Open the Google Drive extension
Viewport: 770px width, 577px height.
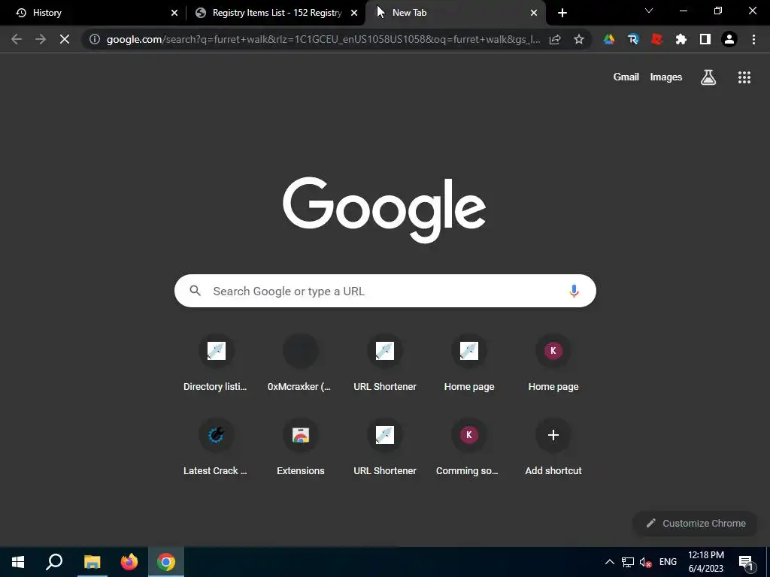coord(609,39)
